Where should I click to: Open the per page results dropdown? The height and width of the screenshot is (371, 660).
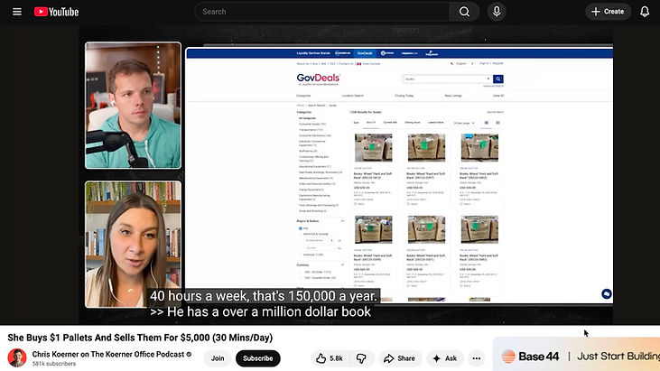point(464,123)
